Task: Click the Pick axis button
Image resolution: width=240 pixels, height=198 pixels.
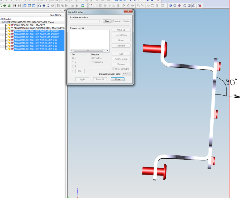Action: coord(80,71)
